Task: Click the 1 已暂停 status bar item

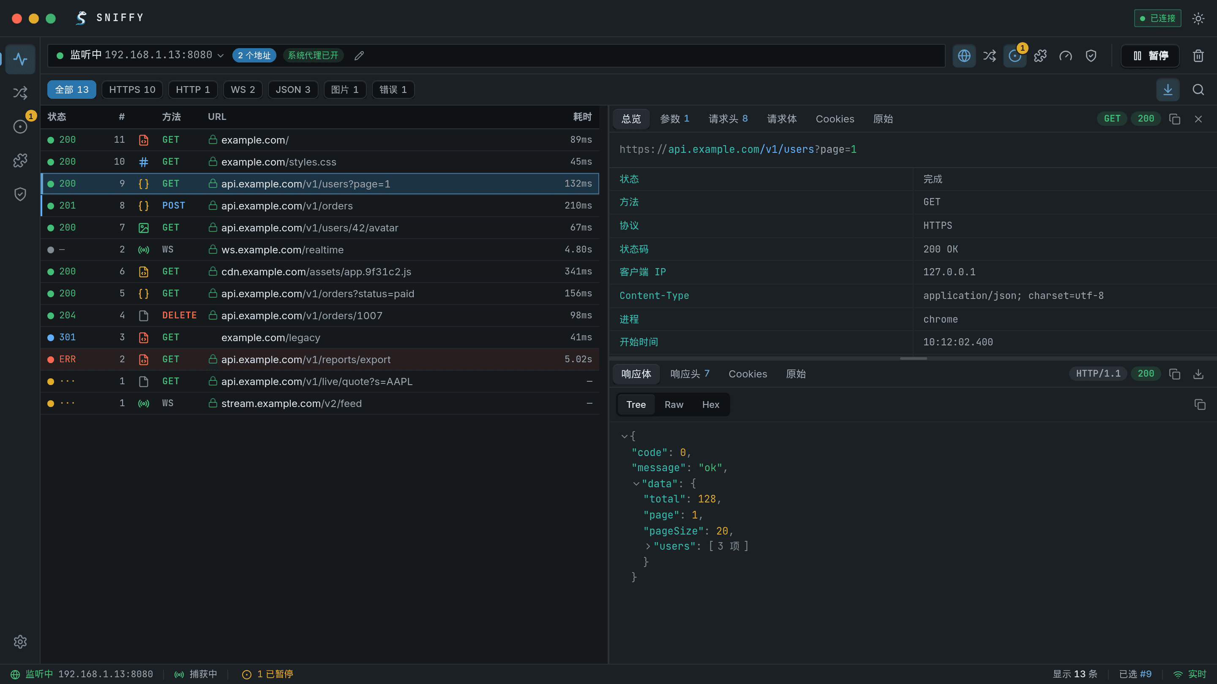Action: 267,674
